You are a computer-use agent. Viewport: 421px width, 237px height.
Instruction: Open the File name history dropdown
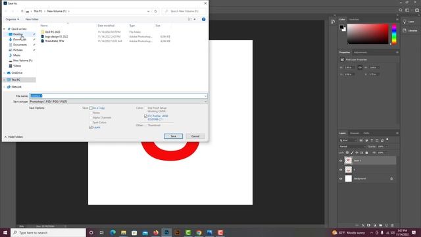coord(205,96)
